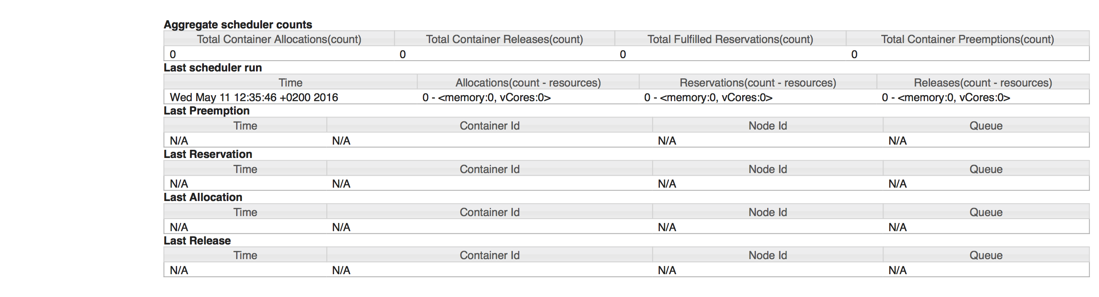Screen dimensions: 1099x297
Task: Click the Node Id header under Last Release
Action: 768,255
